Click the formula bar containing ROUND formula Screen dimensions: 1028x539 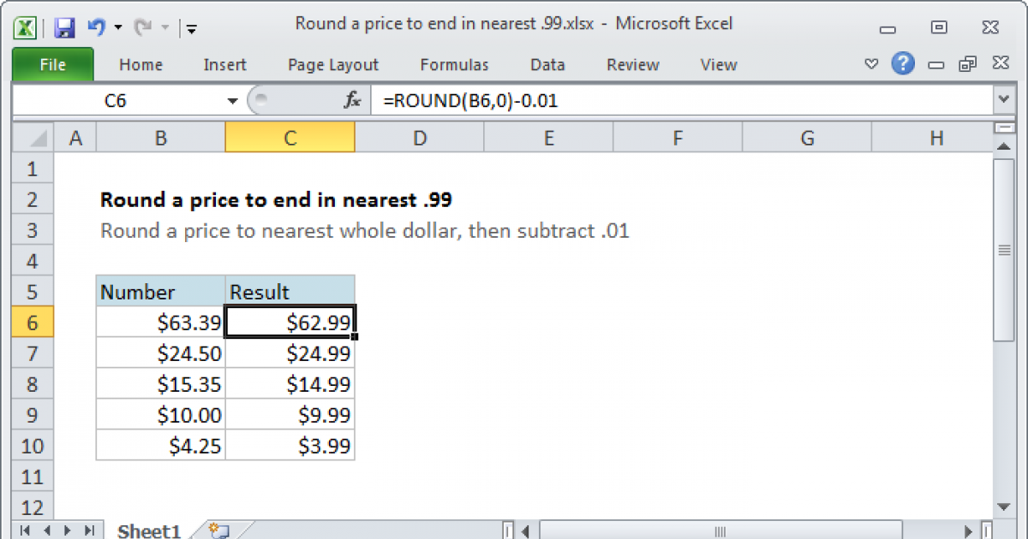(x=683, y=101)
